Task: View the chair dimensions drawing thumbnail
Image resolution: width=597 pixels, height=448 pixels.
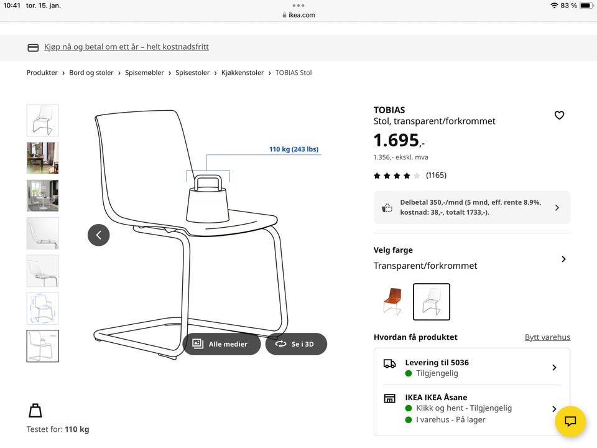Action: (x=43, y=308)
